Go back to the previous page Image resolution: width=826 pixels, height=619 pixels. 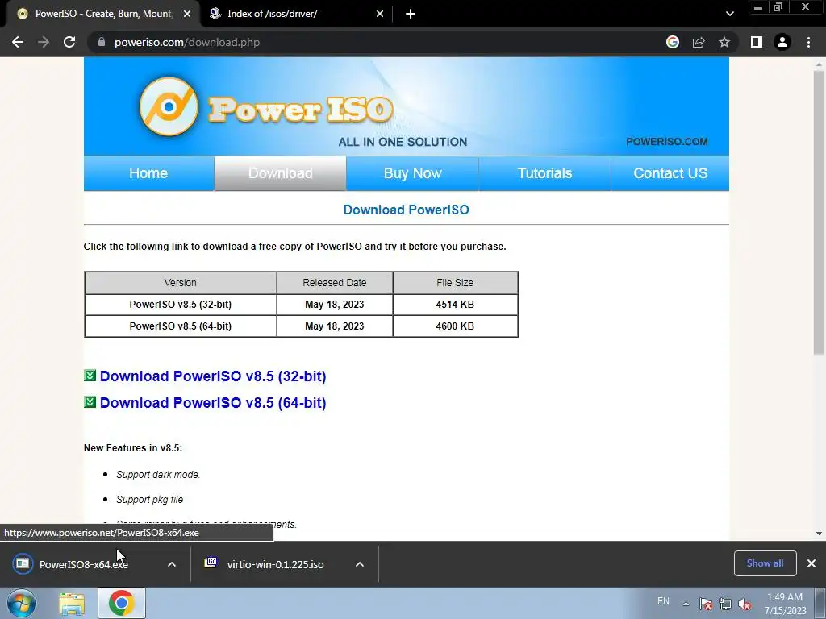[x=18, y=42]
